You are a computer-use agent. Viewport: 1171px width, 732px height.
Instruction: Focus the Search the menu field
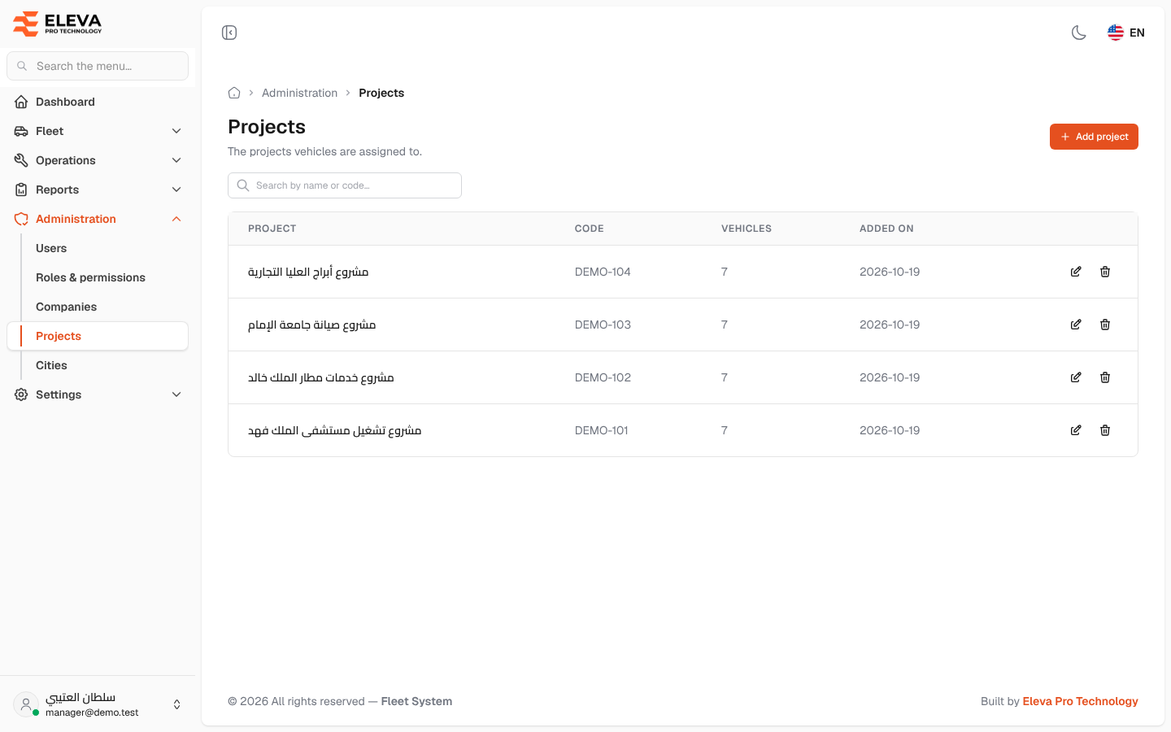98,66
